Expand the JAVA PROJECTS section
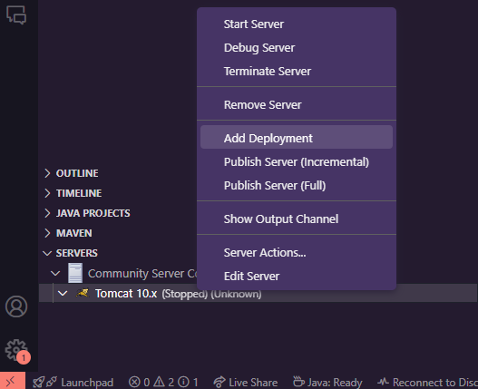 click(x=47, y=213)
